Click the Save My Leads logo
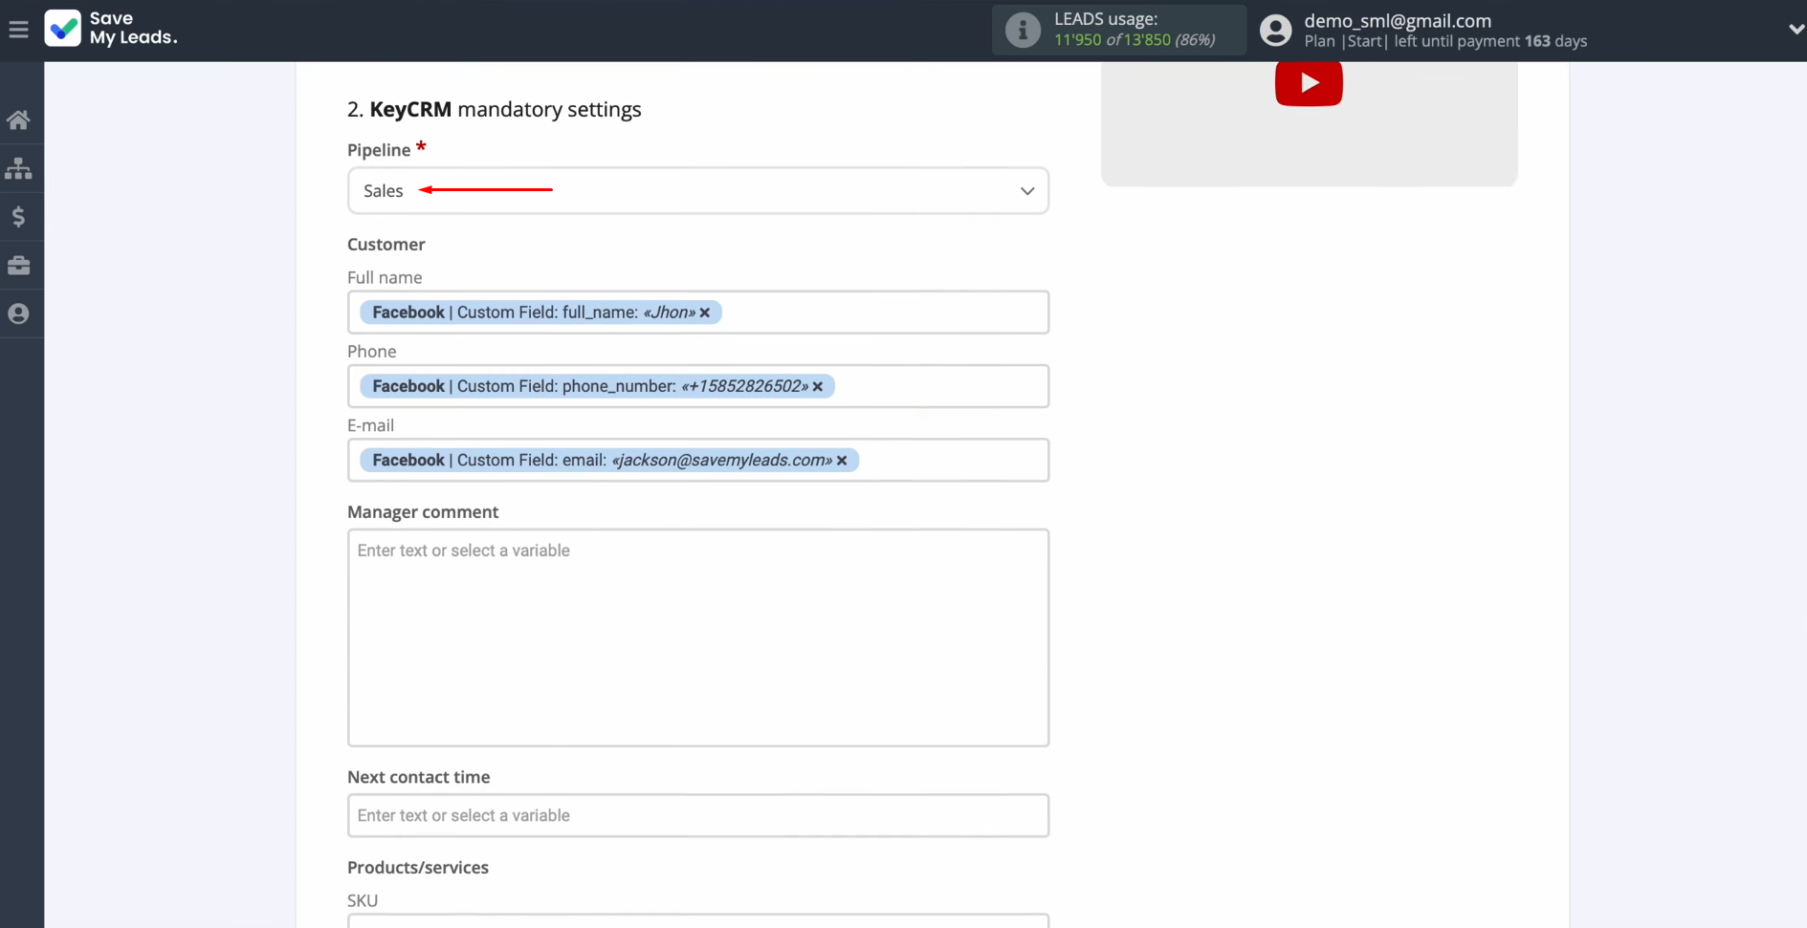 point(111,29)
